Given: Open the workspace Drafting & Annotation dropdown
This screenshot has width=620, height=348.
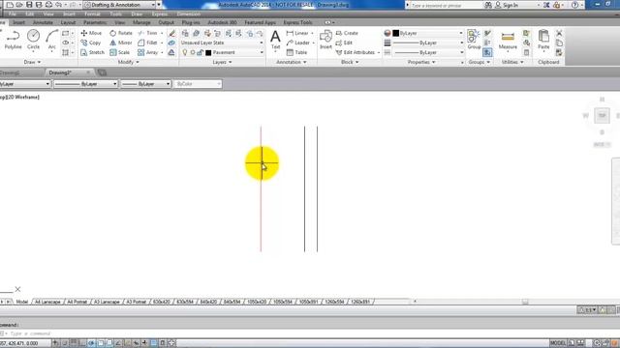Looking at the screenshot, I should click(120, 5).
